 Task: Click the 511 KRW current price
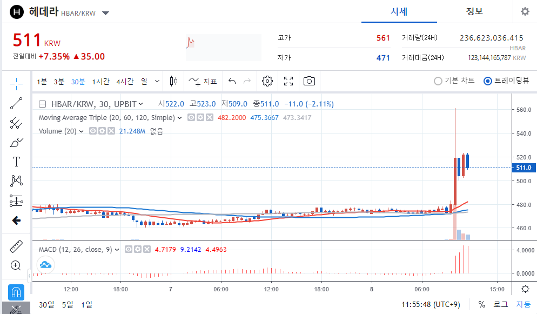[x=36, y=40]
